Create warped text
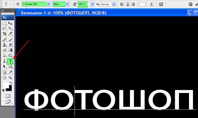The width and height of the screenshot is (198, 118). point(152,4)
